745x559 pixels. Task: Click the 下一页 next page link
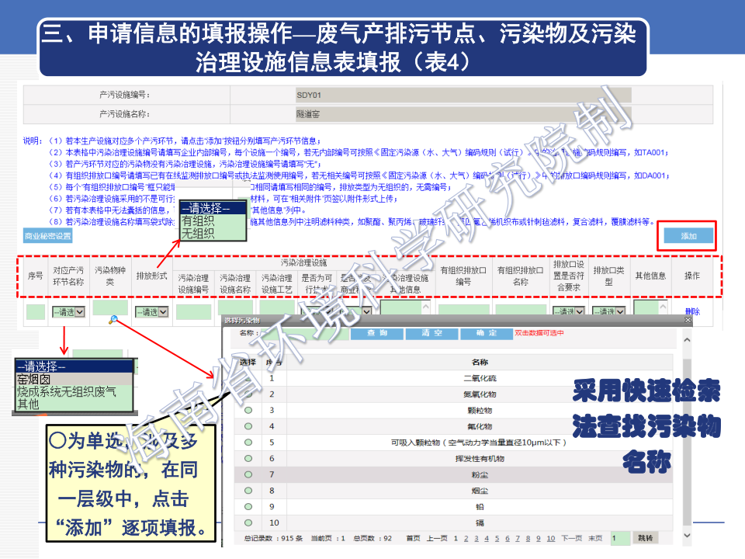(572, 538)
